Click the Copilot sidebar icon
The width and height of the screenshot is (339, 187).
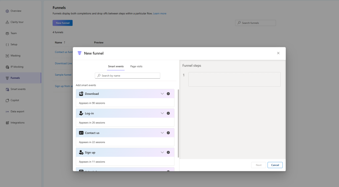[7, 100]
